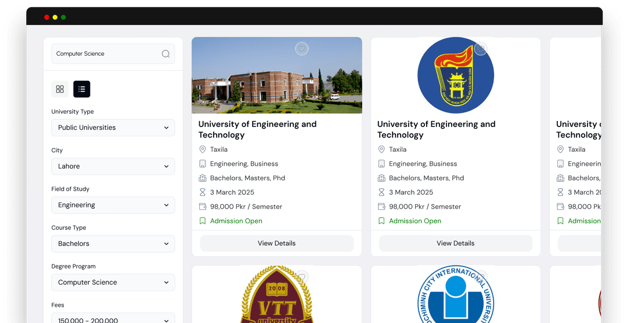Favorite the first university card with heart
The width and height of the screenshot is (627, 323).
(x=301, y=49)
